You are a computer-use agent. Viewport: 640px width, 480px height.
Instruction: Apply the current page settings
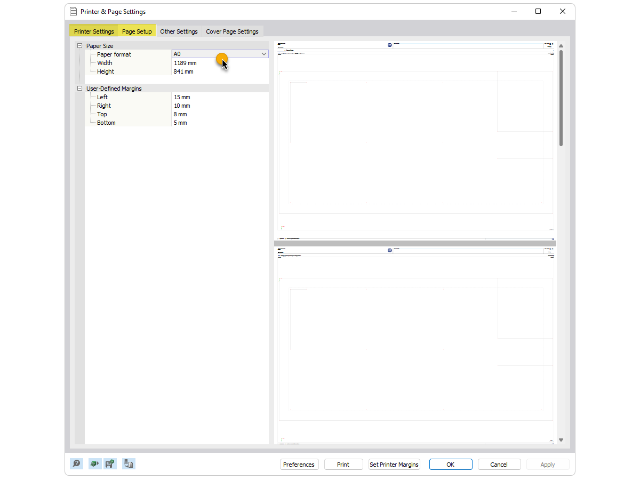547,464
